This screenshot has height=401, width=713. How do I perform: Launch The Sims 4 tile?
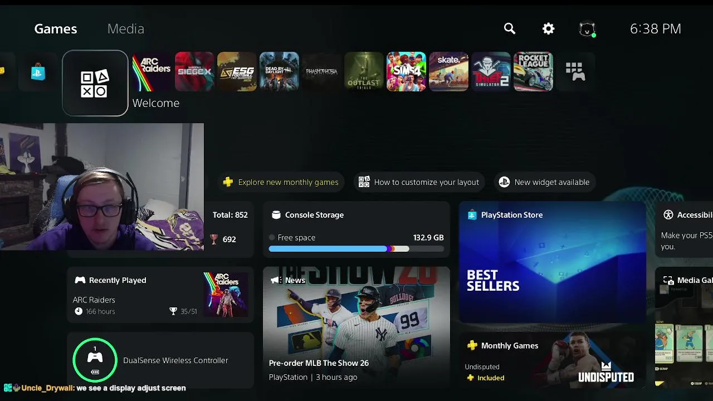coord(406,71)
